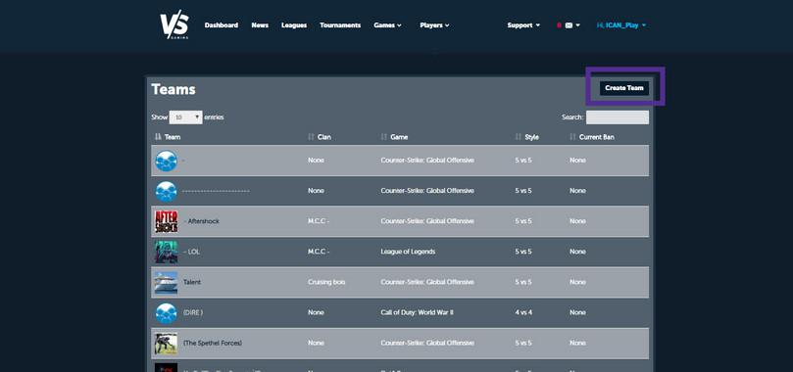Click Counter-Strike cell in Talent row

(427, 282)
